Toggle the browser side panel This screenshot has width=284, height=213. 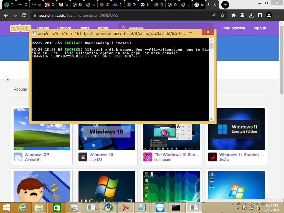click(260, 16)
